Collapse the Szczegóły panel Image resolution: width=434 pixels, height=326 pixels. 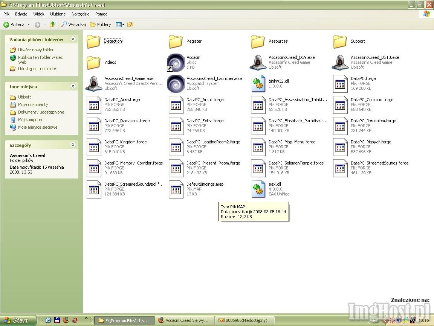click(x=73, y=145)
